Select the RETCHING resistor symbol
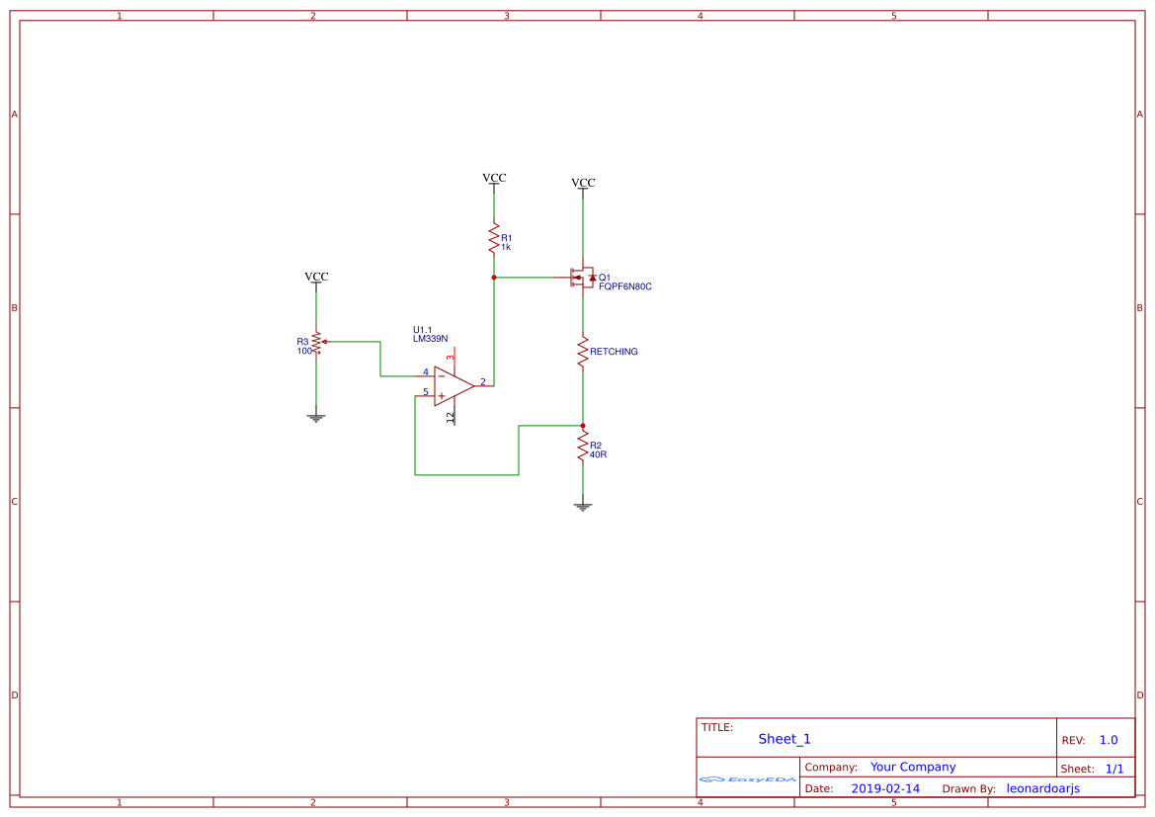 point(582,351)
